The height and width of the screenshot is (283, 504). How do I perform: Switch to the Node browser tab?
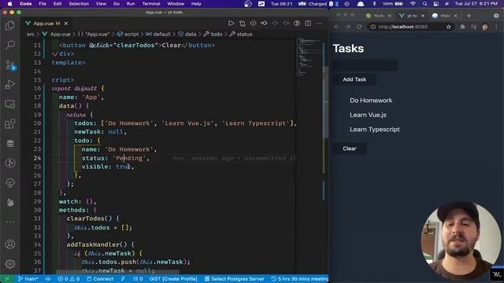coord(379,16)
